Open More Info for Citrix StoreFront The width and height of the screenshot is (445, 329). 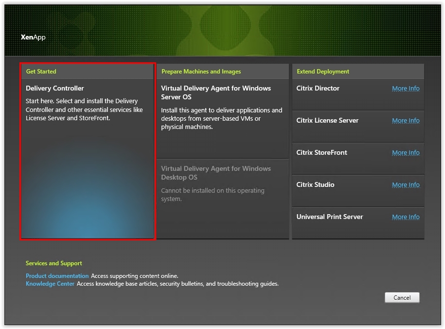[406, 153]
